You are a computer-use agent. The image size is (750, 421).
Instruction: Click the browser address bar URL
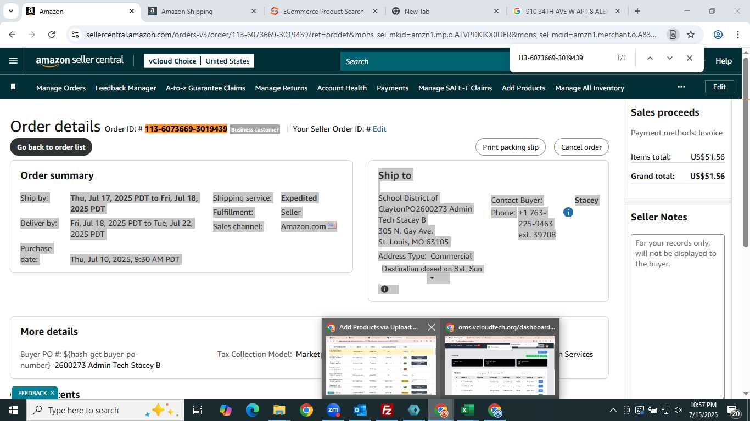coord(371,35)
